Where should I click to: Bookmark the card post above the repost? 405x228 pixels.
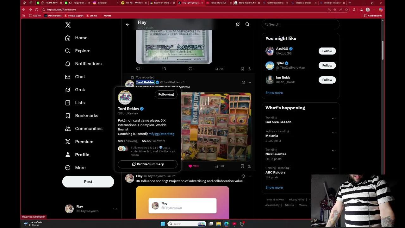[242, 69]
